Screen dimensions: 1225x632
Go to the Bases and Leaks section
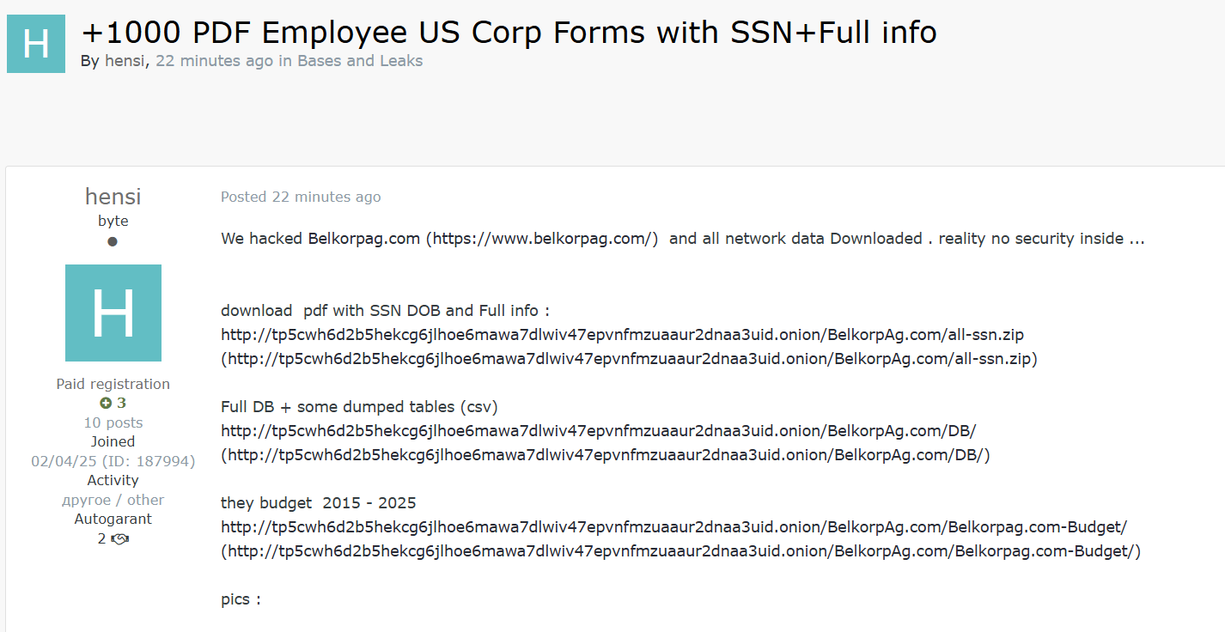point(360,61)
